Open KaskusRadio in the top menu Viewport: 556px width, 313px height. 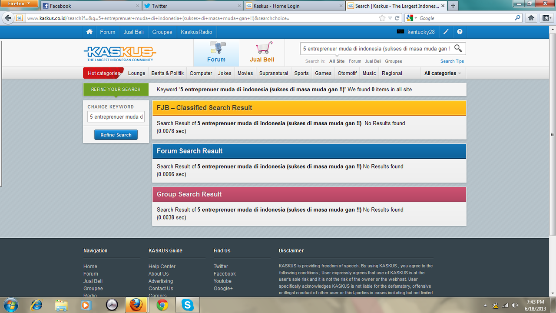tap(196, 32)
